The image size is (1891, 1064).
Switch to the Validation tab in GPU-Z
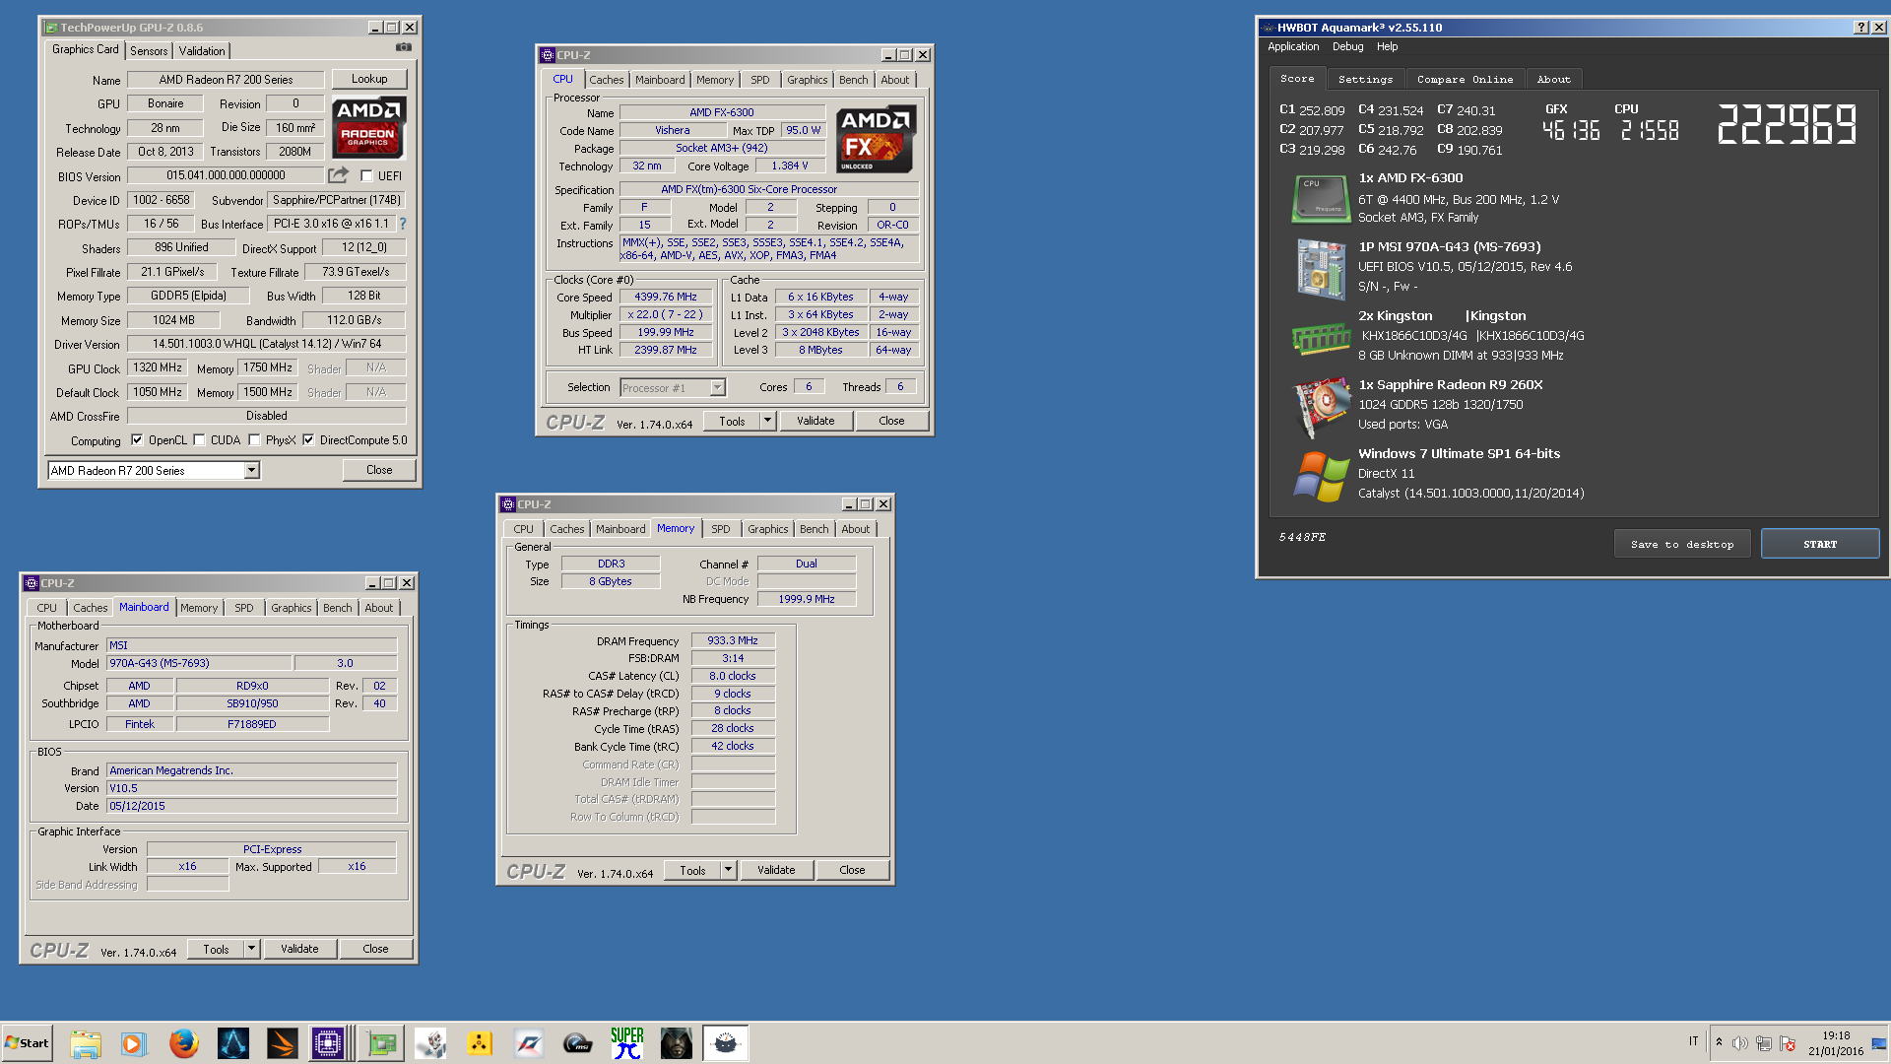click(202, 51)
